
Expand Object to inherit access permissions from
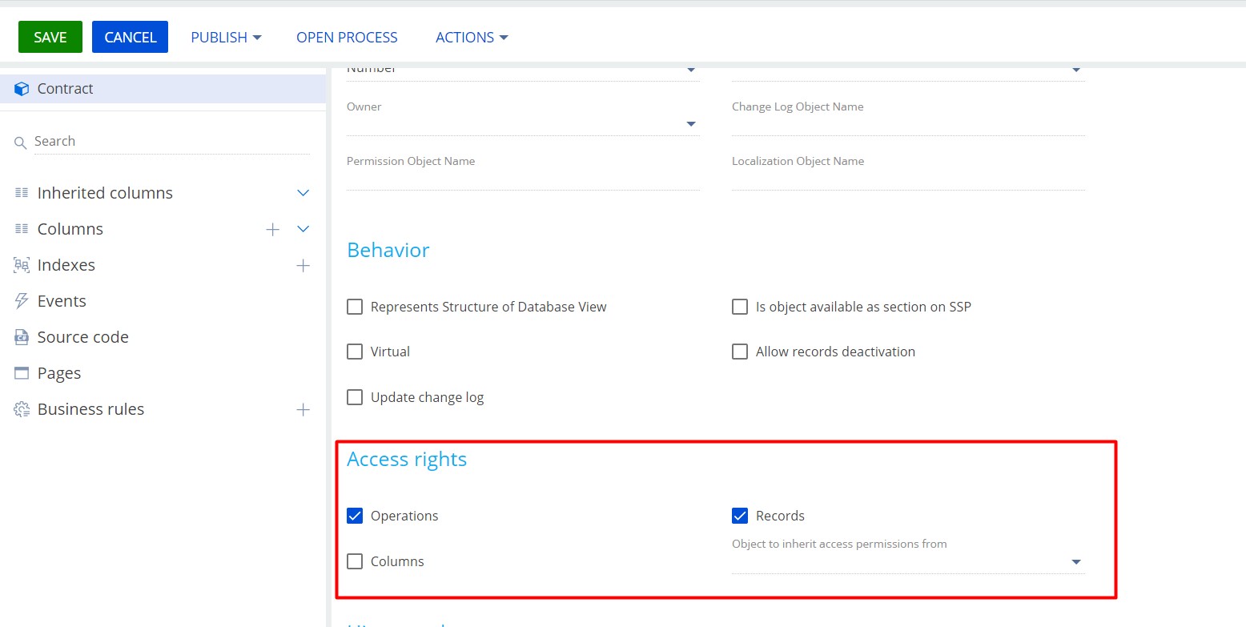point(1076,561)
